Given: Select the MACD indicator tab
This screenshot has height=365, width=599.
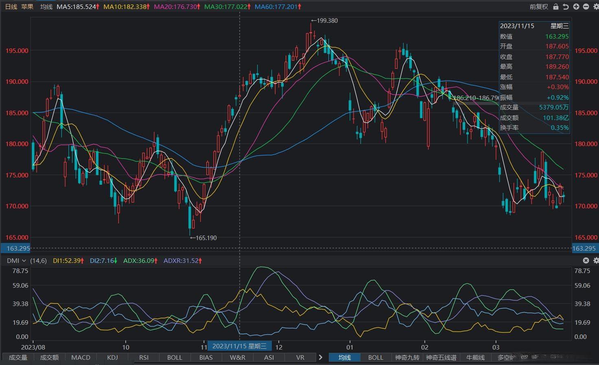Looking at the screenshot, I should [81, 357].
